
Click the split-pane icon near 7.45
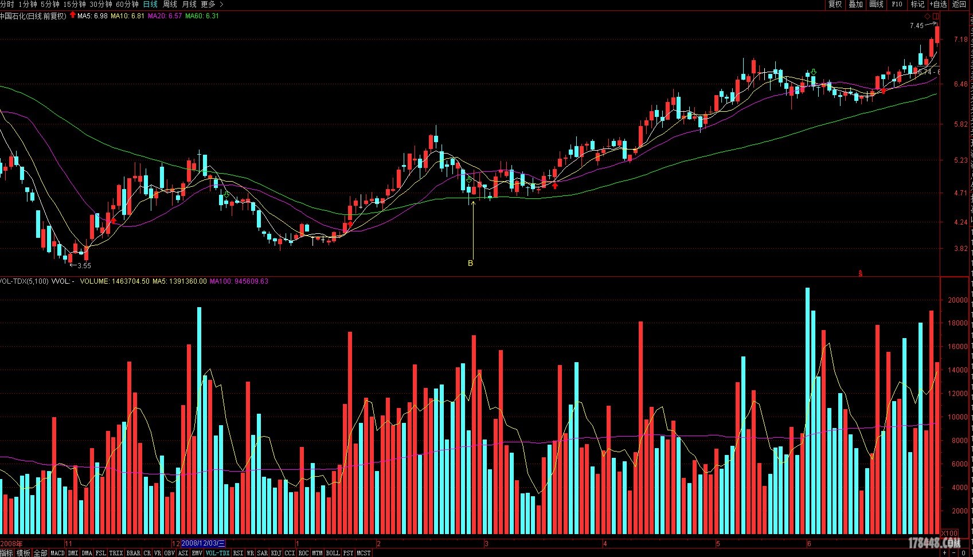coord(936,16)
